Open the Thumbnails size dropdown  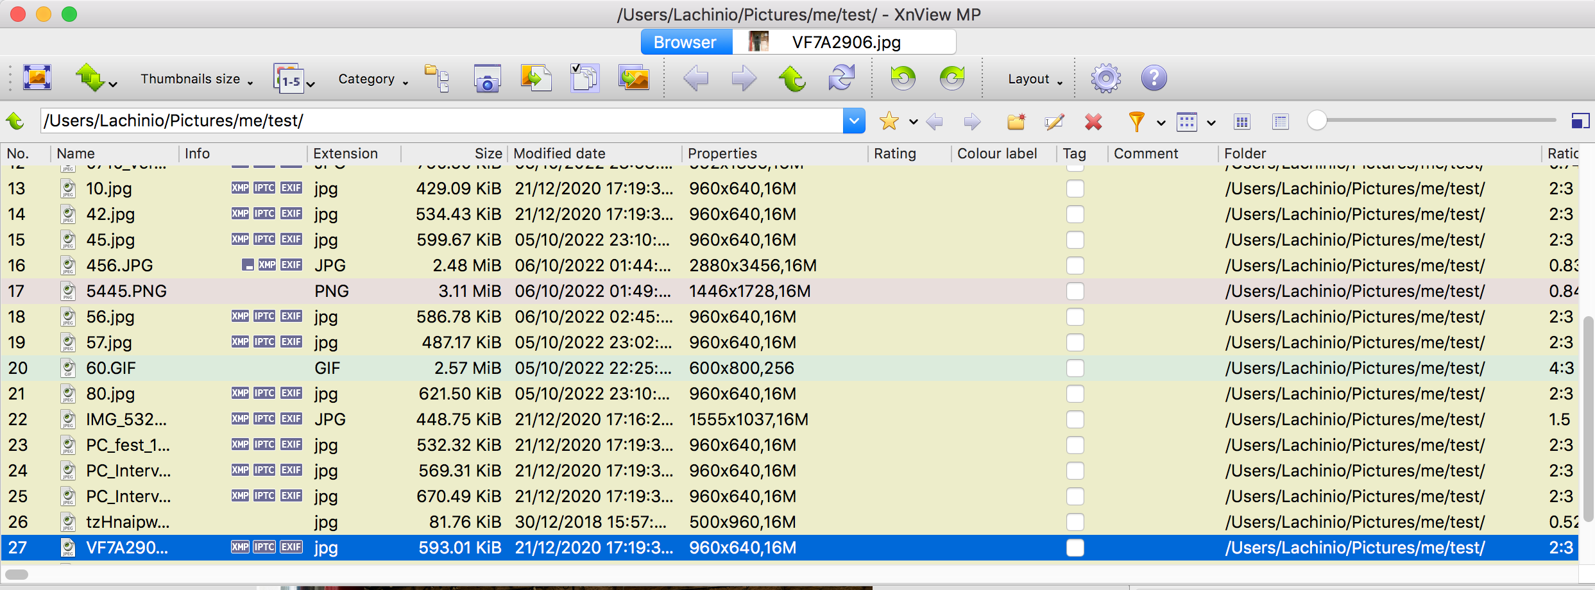[197, 79]
